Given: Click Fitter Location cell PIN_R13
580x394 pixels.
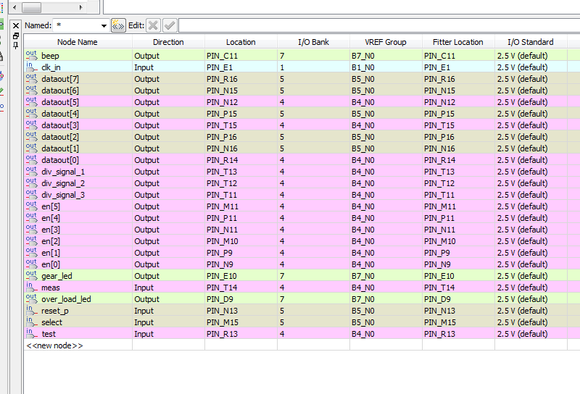Looking at the screenshot, I should tap(458, 334).
